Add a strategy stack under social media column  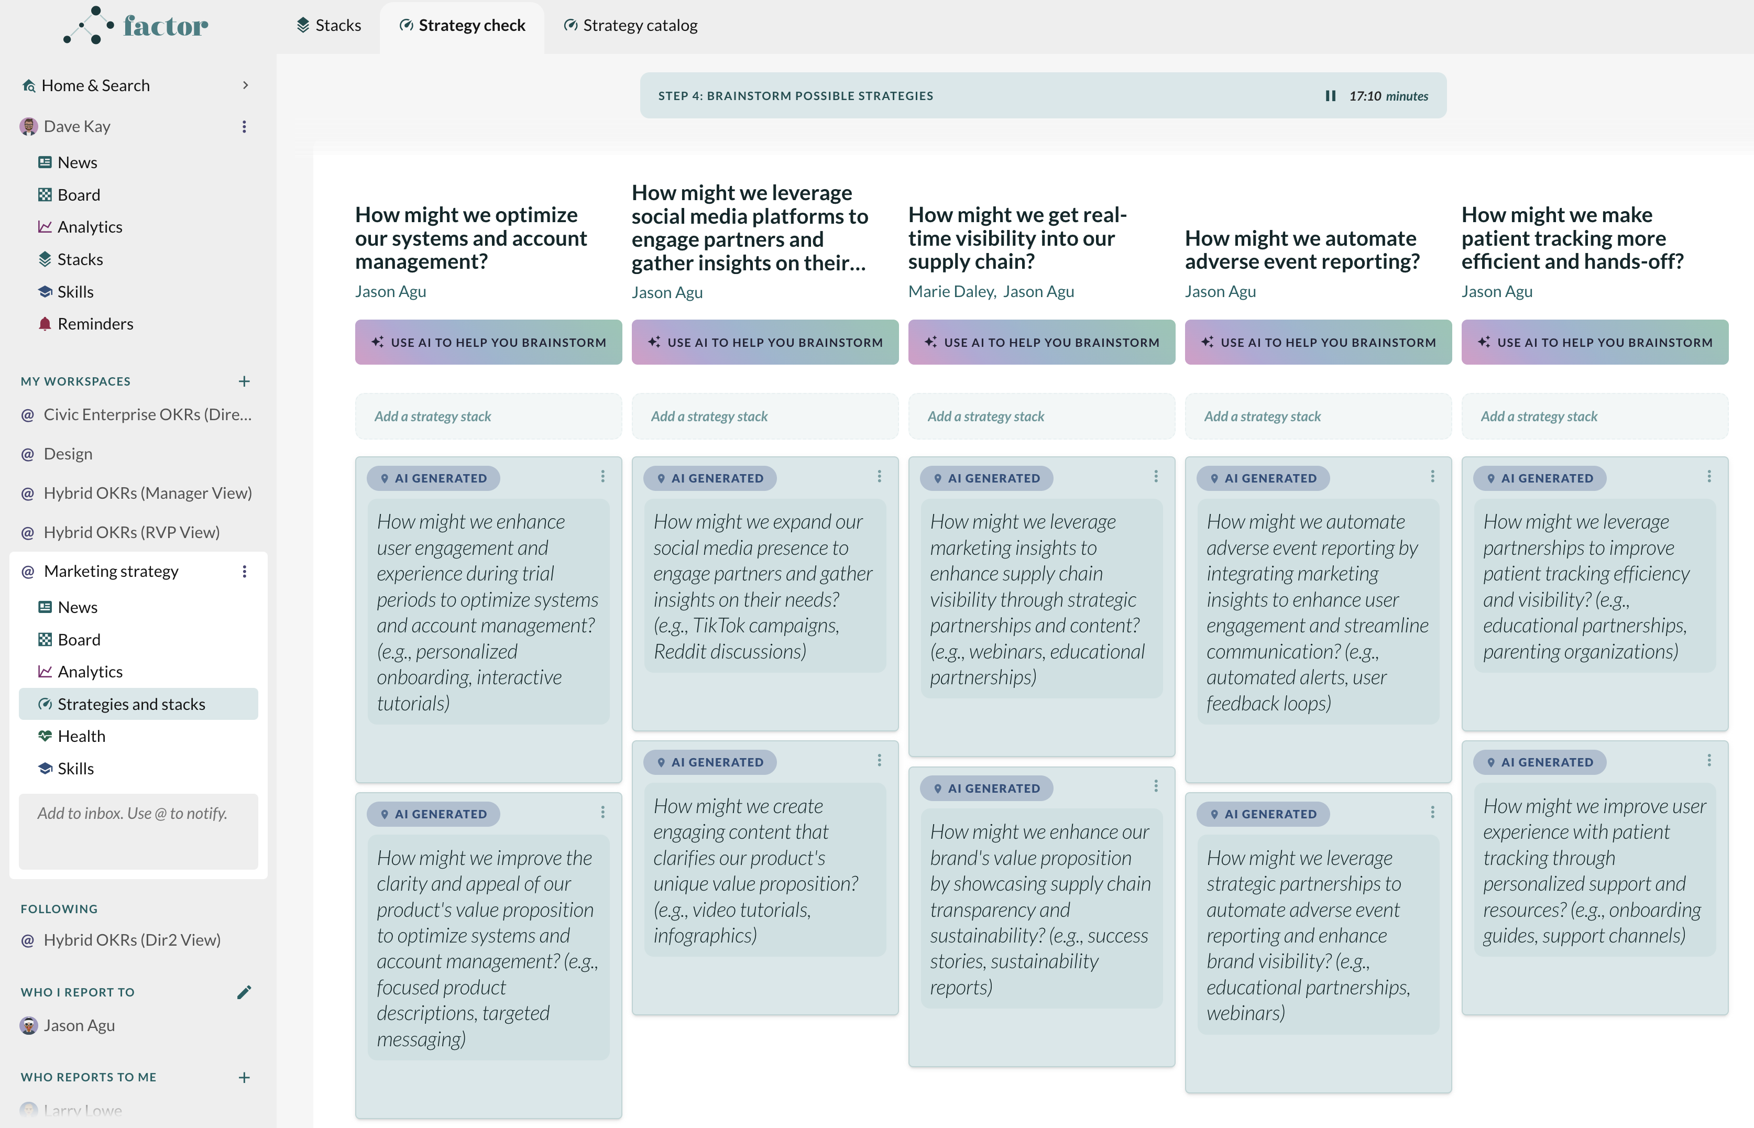pos(764,416)
